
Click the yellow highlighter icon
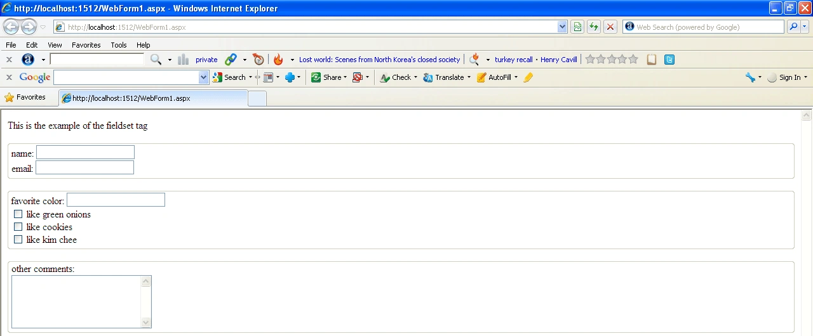tap(528, 77)
